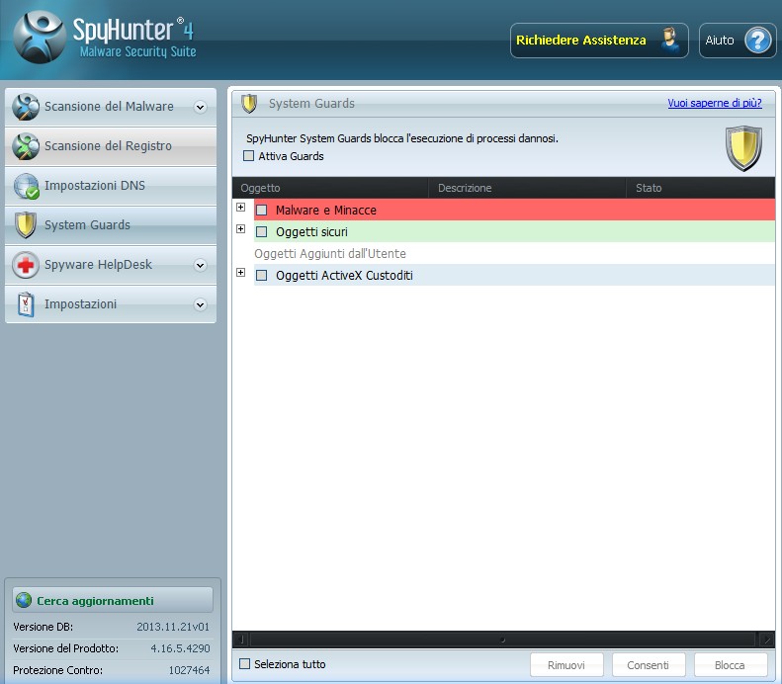This screenshot has width=782, height=684.
Task: Open Scansione del Registro section
Action: [111, 146]
